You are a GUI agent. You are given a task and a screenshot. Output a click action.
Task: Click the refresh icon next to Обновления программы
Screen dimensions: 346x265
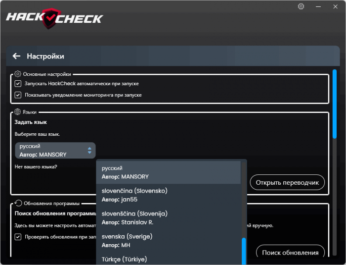18,203
